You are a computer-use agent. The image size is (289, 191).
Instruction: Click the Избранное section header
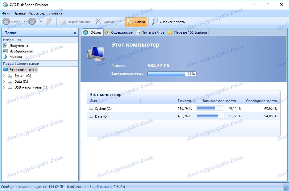pyautogui.click(x=12, y=40)
